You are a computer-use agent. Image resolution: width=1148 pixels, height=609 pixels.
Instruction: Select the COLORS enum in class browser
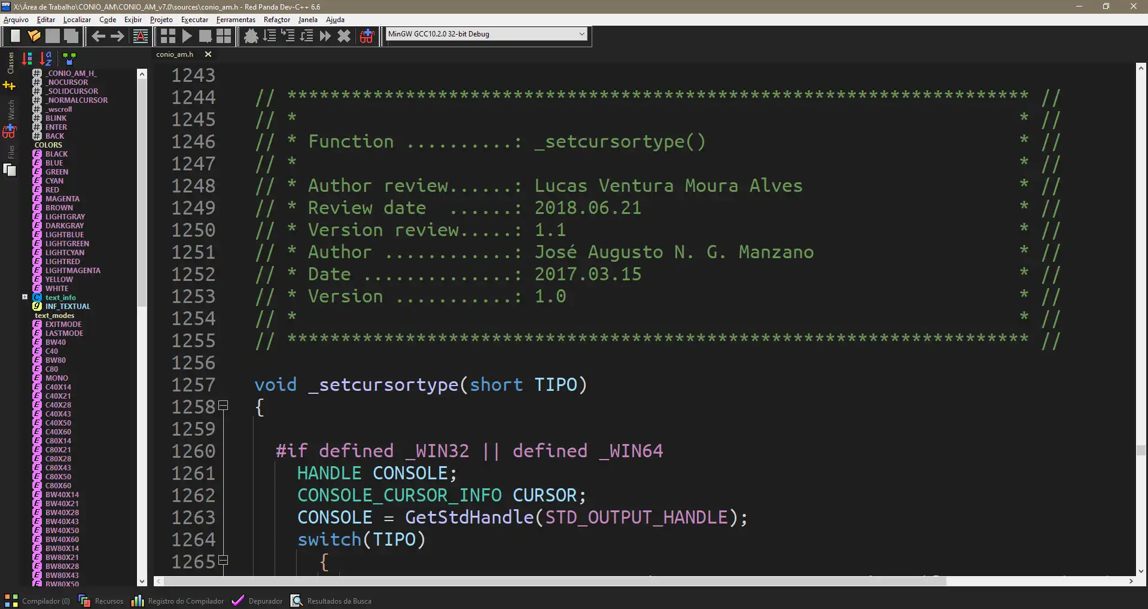coord(48,145)
